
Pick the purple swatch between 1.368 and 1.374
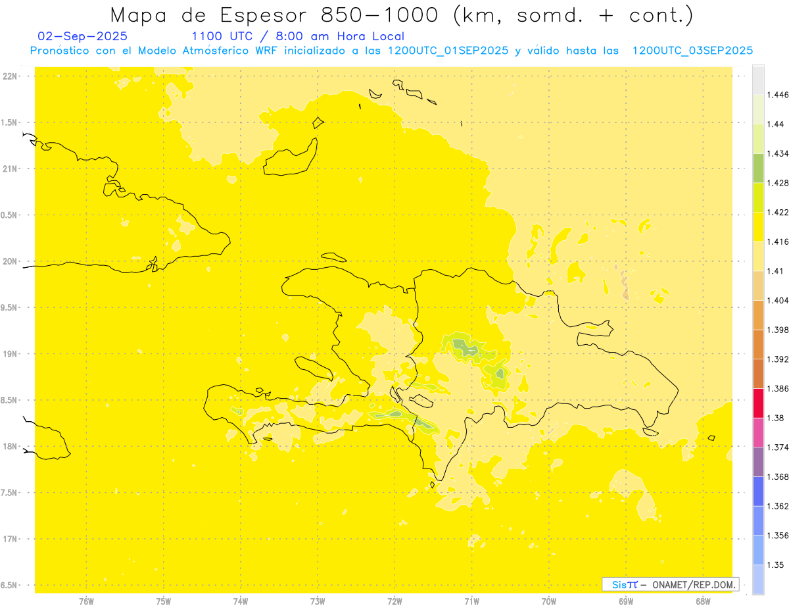coord(758,461)
